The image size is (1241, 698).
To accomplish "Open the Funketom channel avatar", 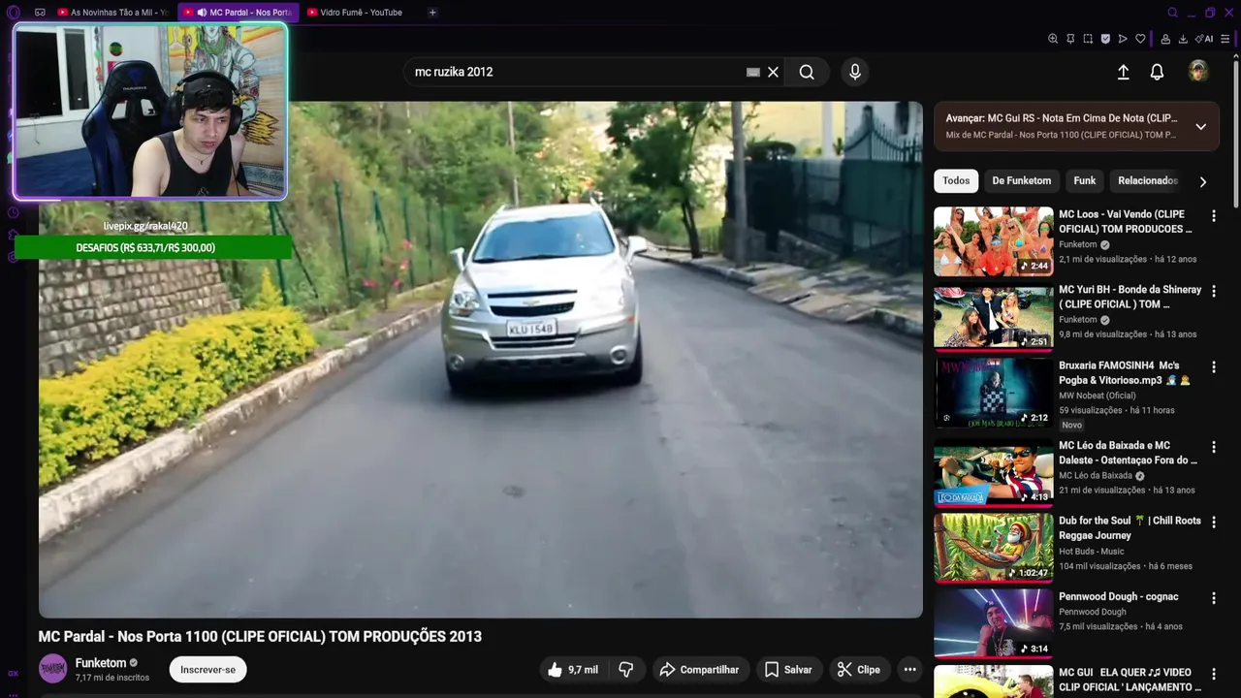I will [x=52, y=669].
